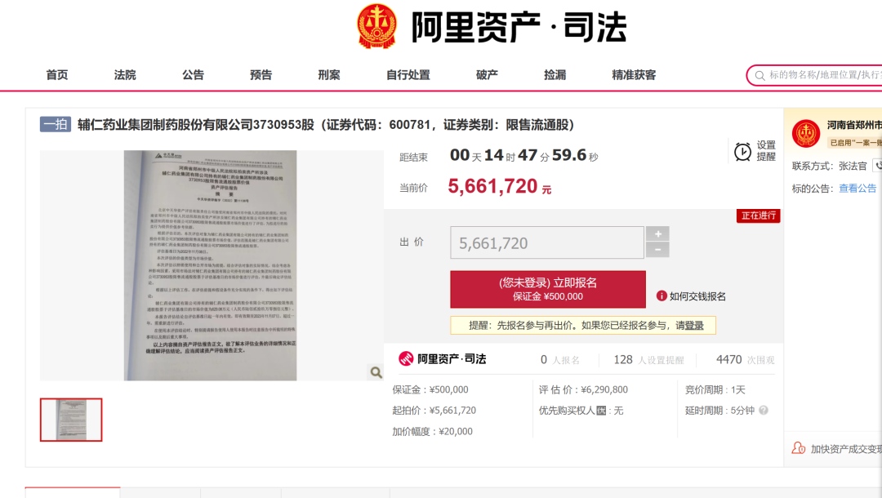
Task: Click the red info icon beside 如何交钱报名
Action: 661,296
